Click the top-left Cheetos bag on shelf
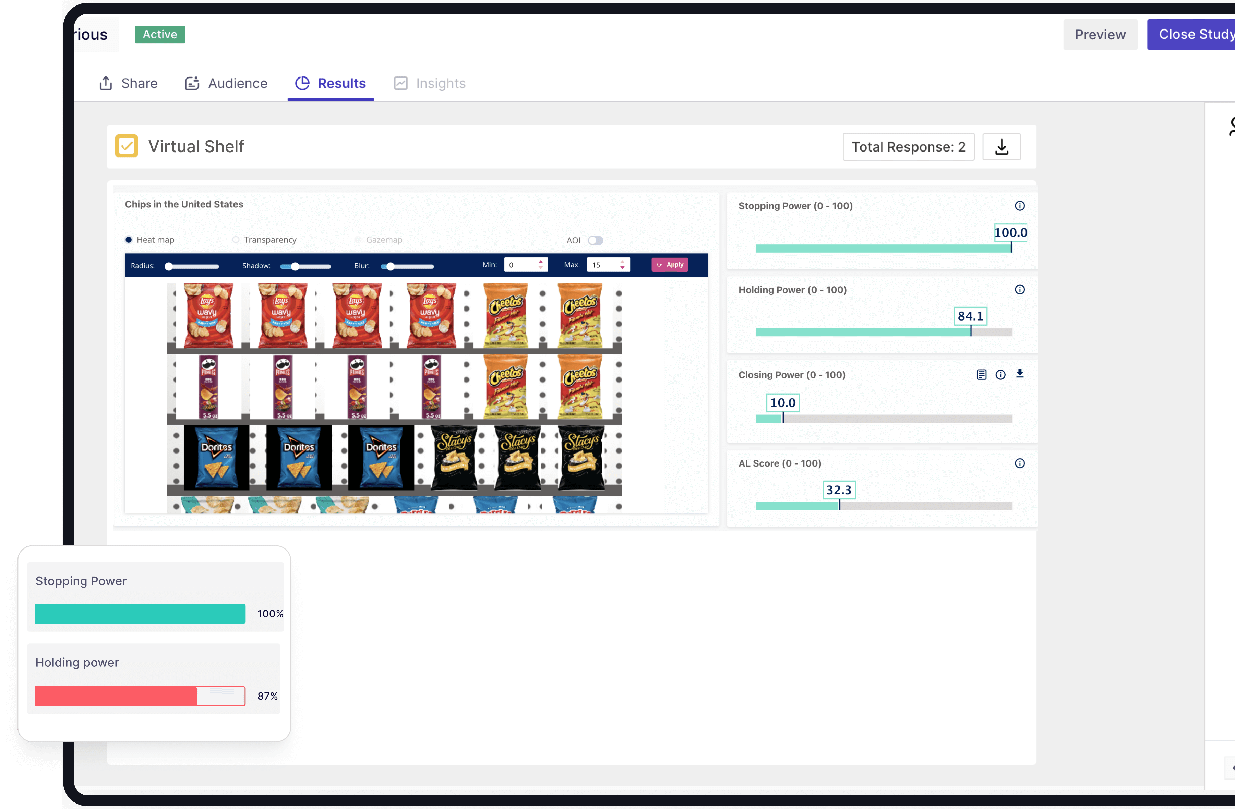Image resolution: width=1235 pixels, height=809 pixels. pyautogui.click(x=505, y=315)
